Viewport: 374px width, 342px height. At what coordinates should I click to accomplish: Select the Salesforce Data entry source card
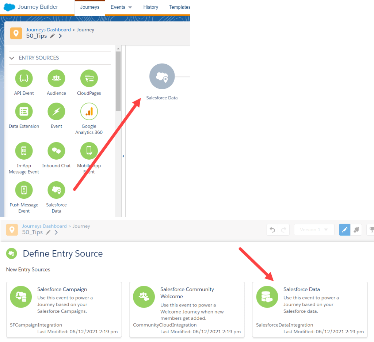(x=310, y=309)
